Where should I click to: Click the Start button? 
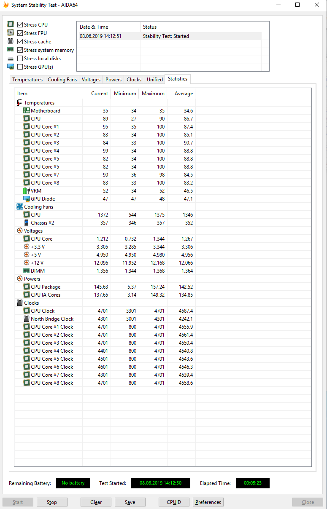18,502
